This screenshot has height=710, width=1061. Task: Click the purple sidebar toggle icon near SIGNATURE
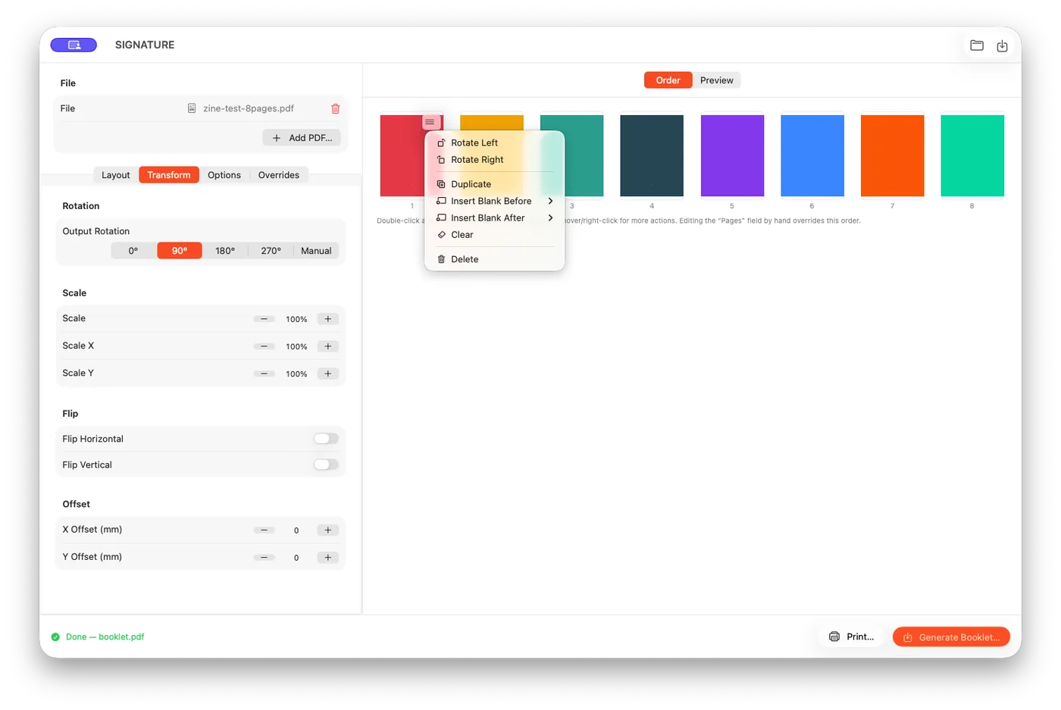(x=74, y=45)
